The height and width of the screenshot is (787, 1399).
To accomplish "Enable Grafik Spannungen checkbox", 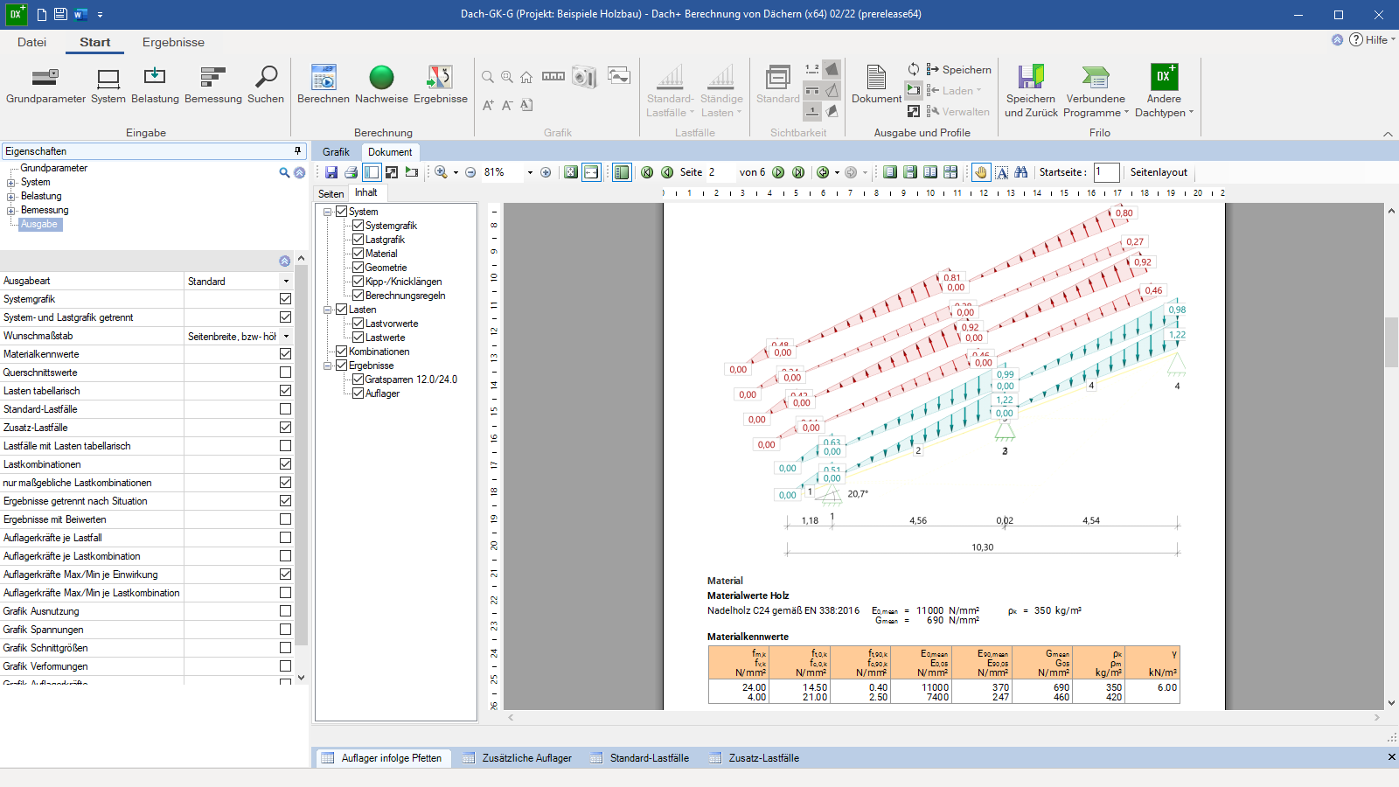I will (x=285, y=630).
